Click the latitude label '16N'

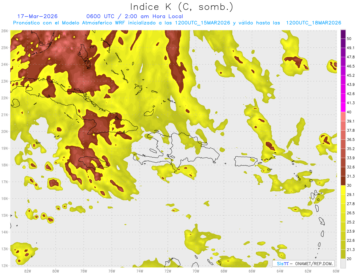pyautogui.click(x=4, y=198)
